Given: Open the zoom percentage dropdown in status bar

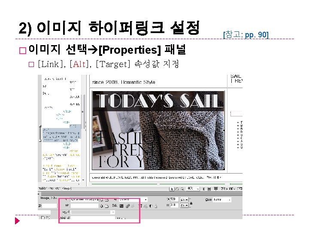Looking at the screenshot, I should point(193,189).
